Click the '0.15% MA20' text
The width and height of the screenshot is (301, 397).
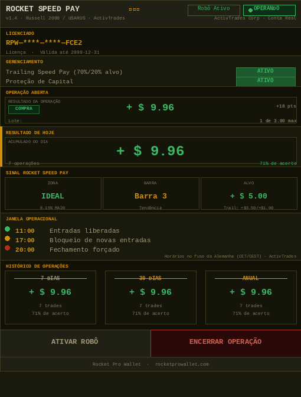tap(53, 207)
